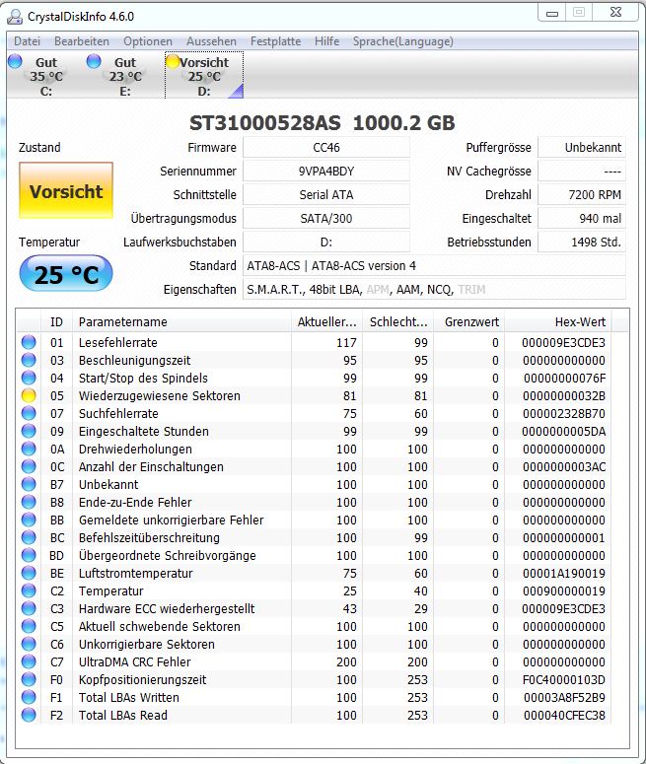The image size is (646, 764).
Task: Open the Sprache(Language) menu
Action: tap(402, 41)
